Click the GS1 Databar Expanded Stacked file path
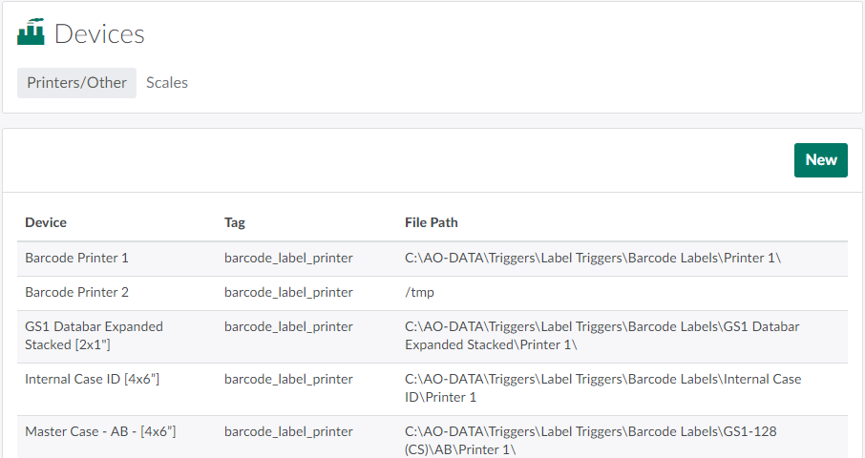 (x=601, y=335)
